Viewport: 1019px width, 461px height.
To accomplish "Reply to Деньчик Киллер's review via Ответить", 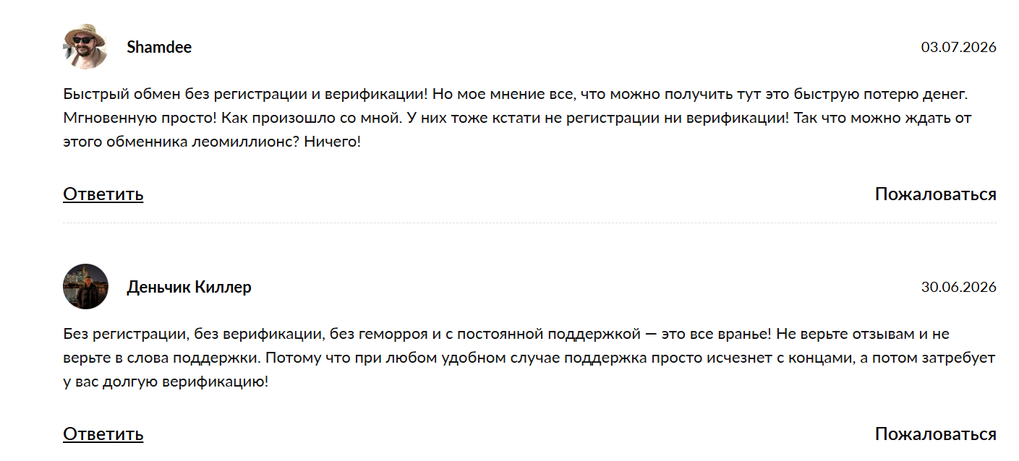I will 103,434.
